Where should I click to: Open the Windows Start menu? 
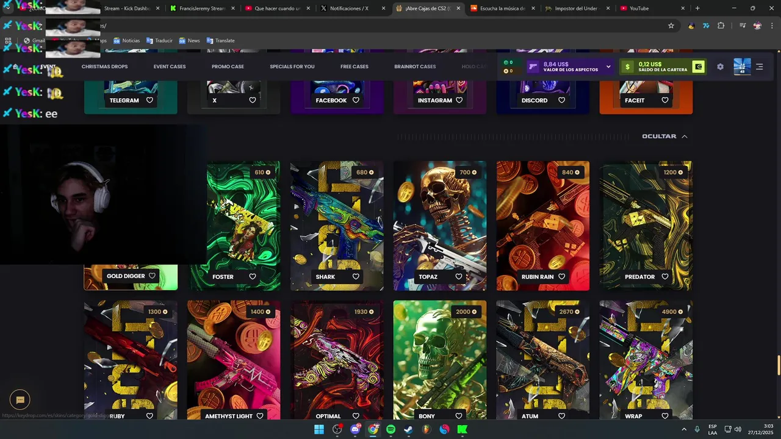tap(319, 429)
